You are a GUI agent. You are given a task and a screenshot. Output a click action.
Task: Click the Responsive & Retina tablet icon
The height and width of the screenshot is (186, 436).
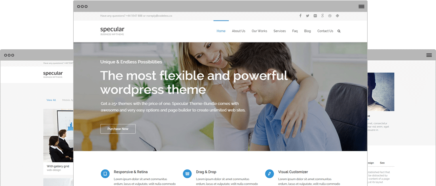coord(105,174)
